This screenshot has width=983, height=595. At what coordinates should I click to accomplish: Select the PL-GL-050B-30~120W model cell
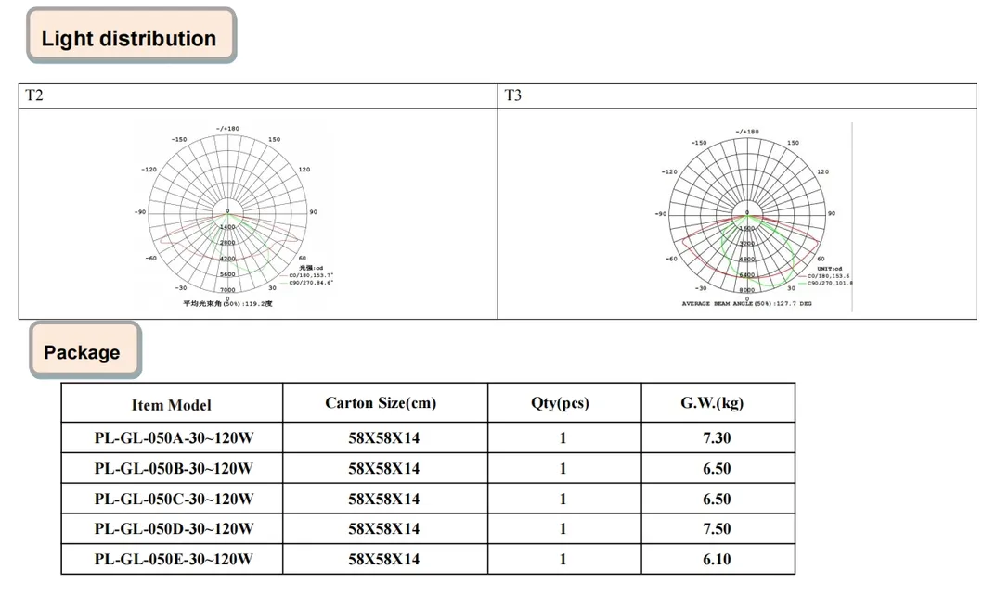click(172, 468)
